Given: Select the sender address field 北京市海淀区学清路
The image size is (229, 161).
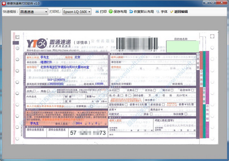Looking at the screenshot, I should (65, 67).
